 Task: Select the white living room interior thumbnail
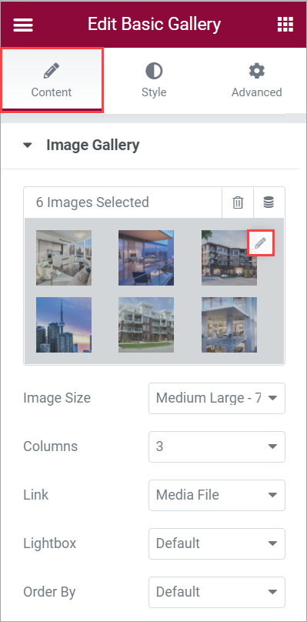click(x=64, y=257)
